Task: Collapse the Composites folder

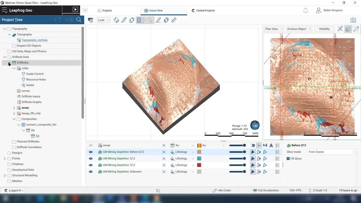Action: tap(14, 119)
